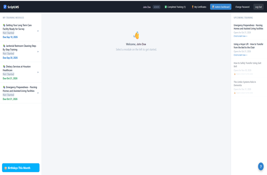Image resolution: width=267 pixels, height=175 pixels.
Task: Click 'Due Oct 31, 2026' under left Emergency Preparedness
Action: 10,99
